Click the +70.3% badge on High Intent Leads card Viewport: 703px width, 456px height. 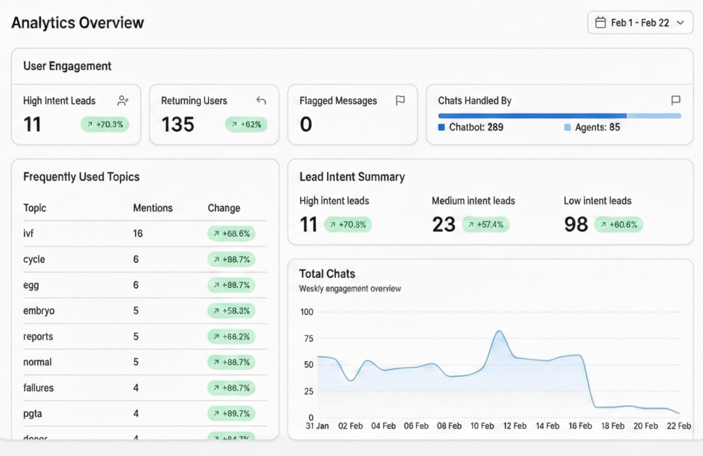[105, 124]
